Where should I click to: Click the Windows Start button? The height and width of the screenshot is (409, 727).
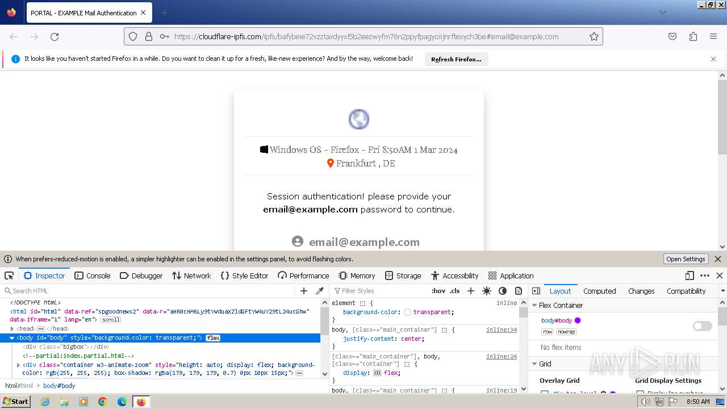pos(15,402)
